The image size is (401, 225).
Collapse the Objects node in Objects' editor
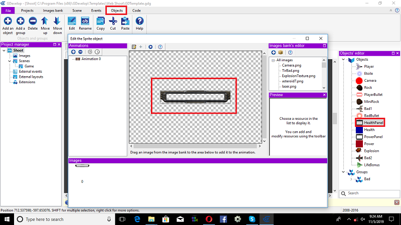click(343, 59)
